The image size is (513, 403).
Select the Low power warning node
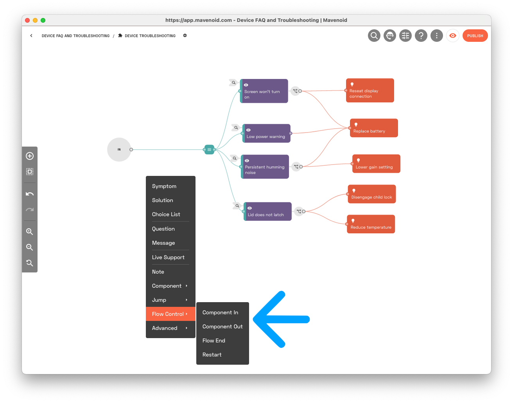coord(266,133)
